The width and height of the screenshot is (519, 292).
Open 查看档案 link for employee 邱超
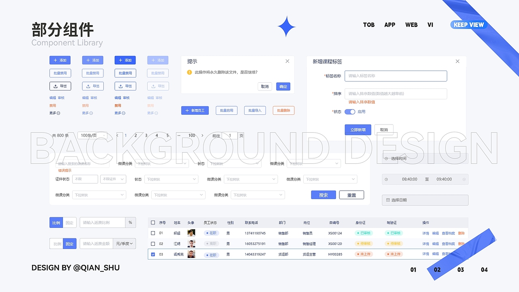[448, 233]
